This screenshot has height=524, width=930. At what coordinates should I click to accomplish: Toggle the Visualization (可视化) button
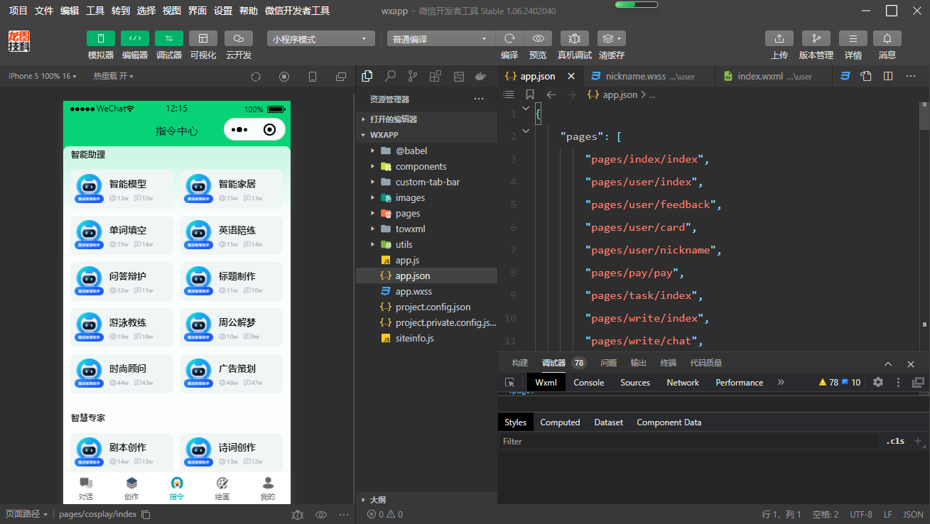coord(203,38)
